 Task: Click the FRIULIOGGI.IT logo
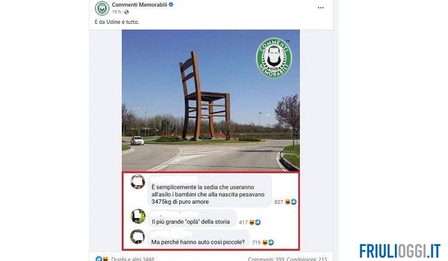400,251
